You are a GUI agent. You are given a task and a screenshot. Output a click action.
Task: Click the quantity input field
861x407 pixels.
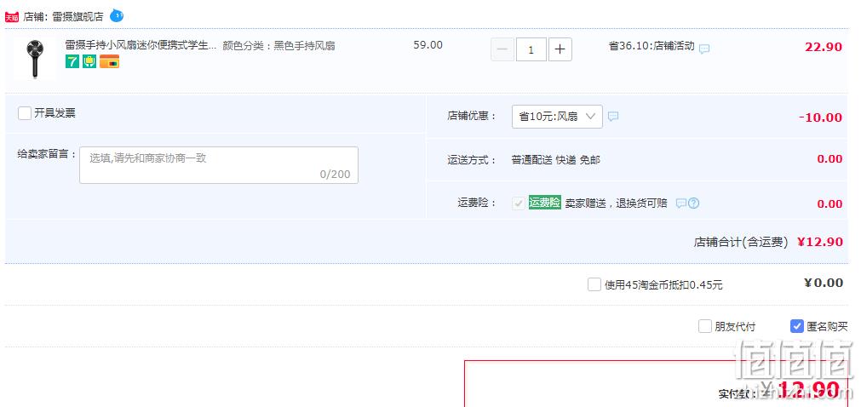click(x=531, y=49)
